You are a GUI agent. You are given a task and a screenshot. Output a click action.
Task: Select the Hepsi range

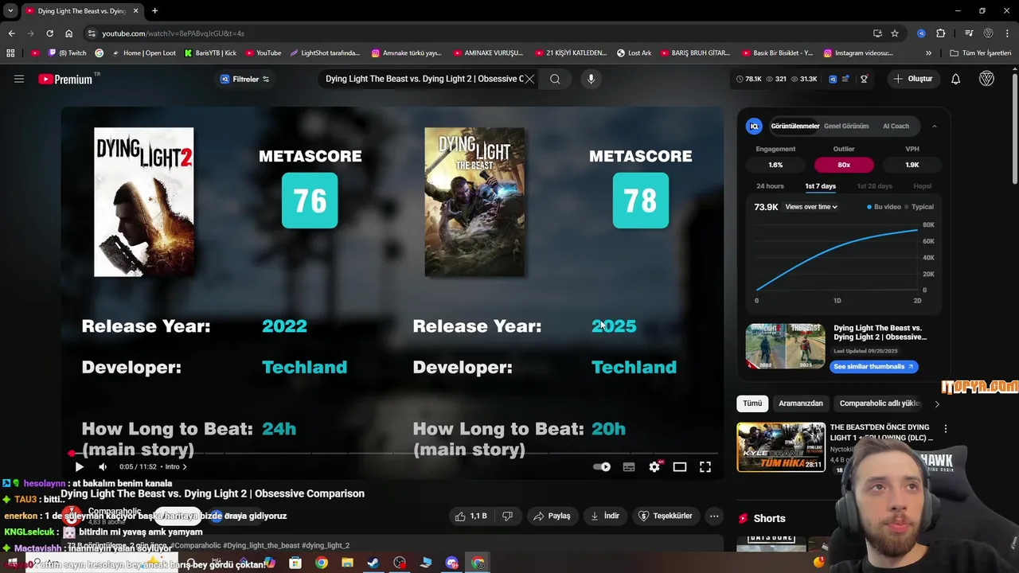point(922,186)
